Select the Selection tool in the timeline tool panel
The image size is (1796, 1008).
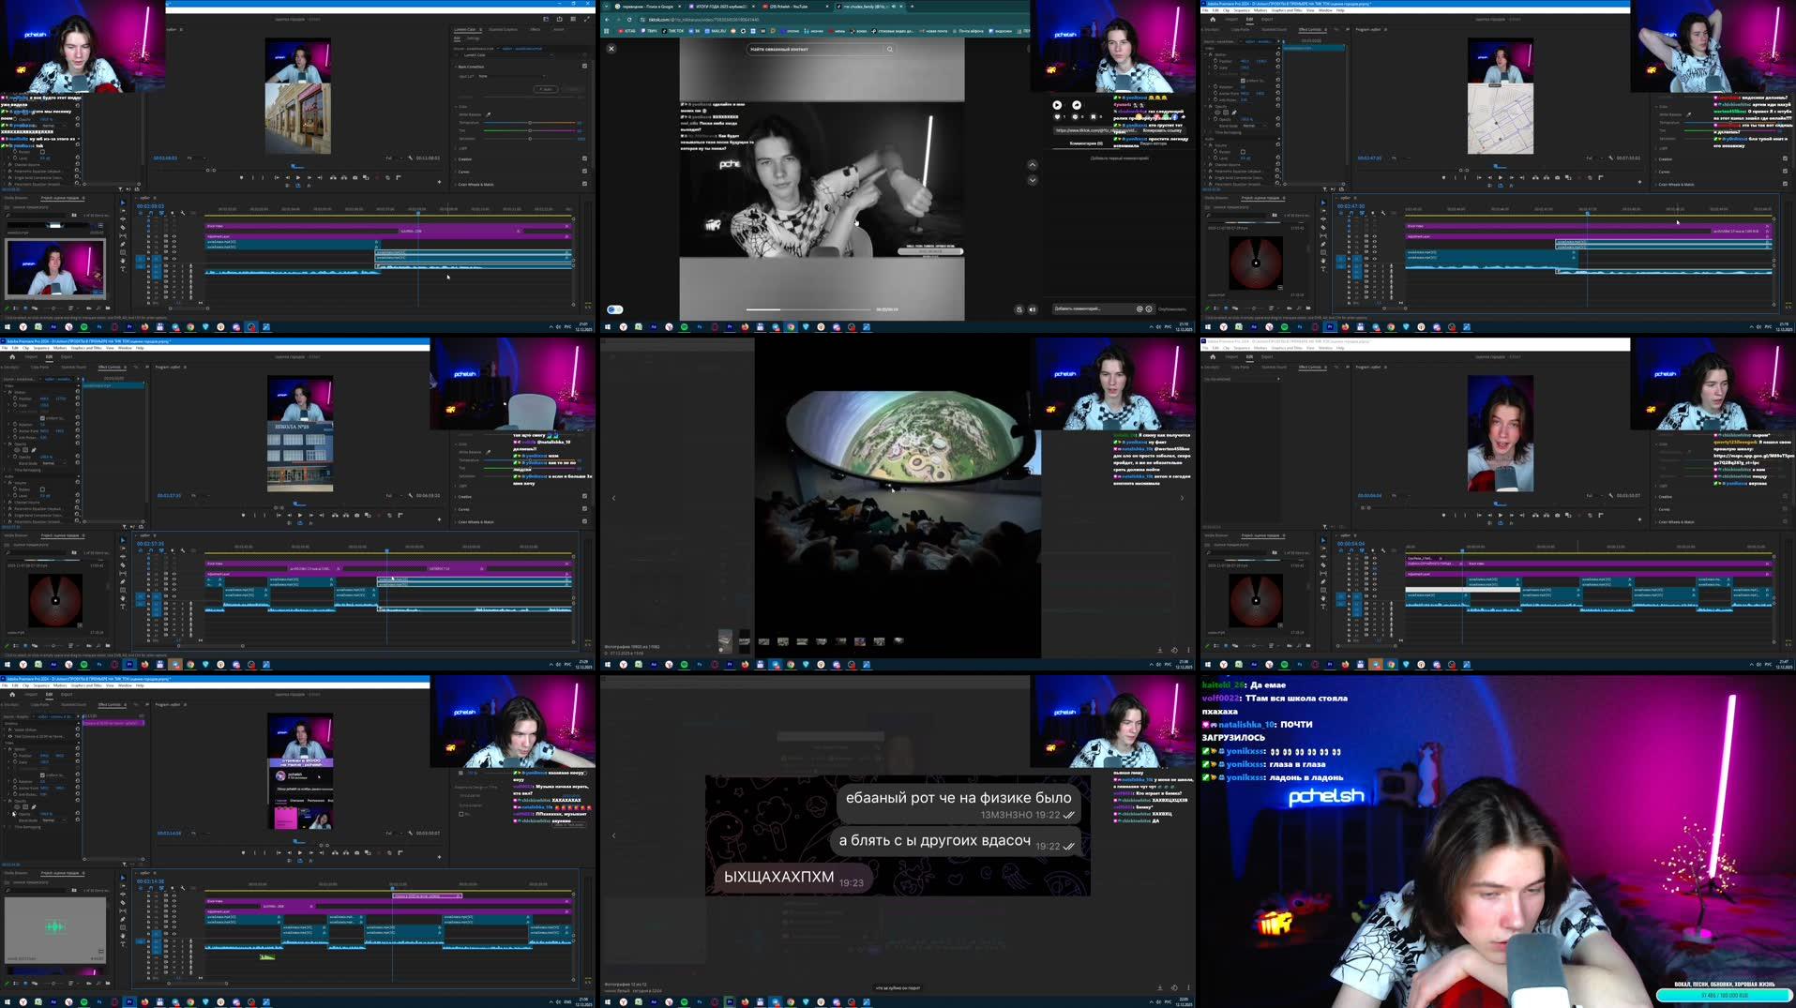click(x=123, y=203)
